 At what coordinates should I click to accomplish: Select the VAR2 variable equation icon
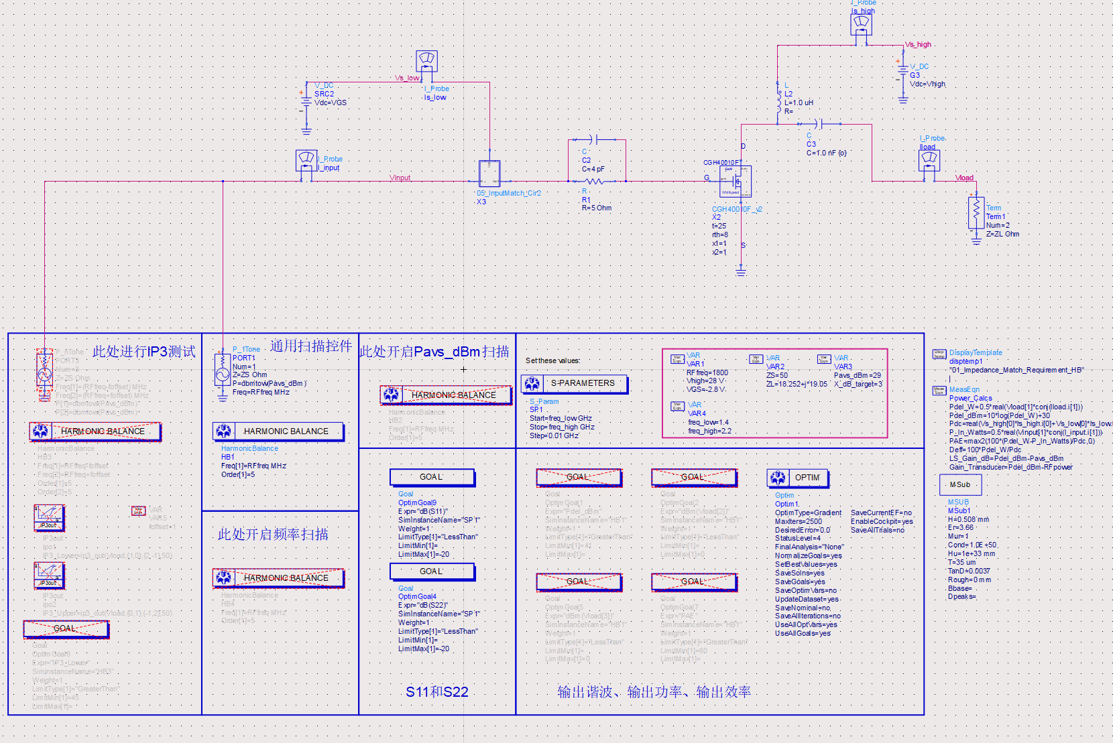(756, 359)
